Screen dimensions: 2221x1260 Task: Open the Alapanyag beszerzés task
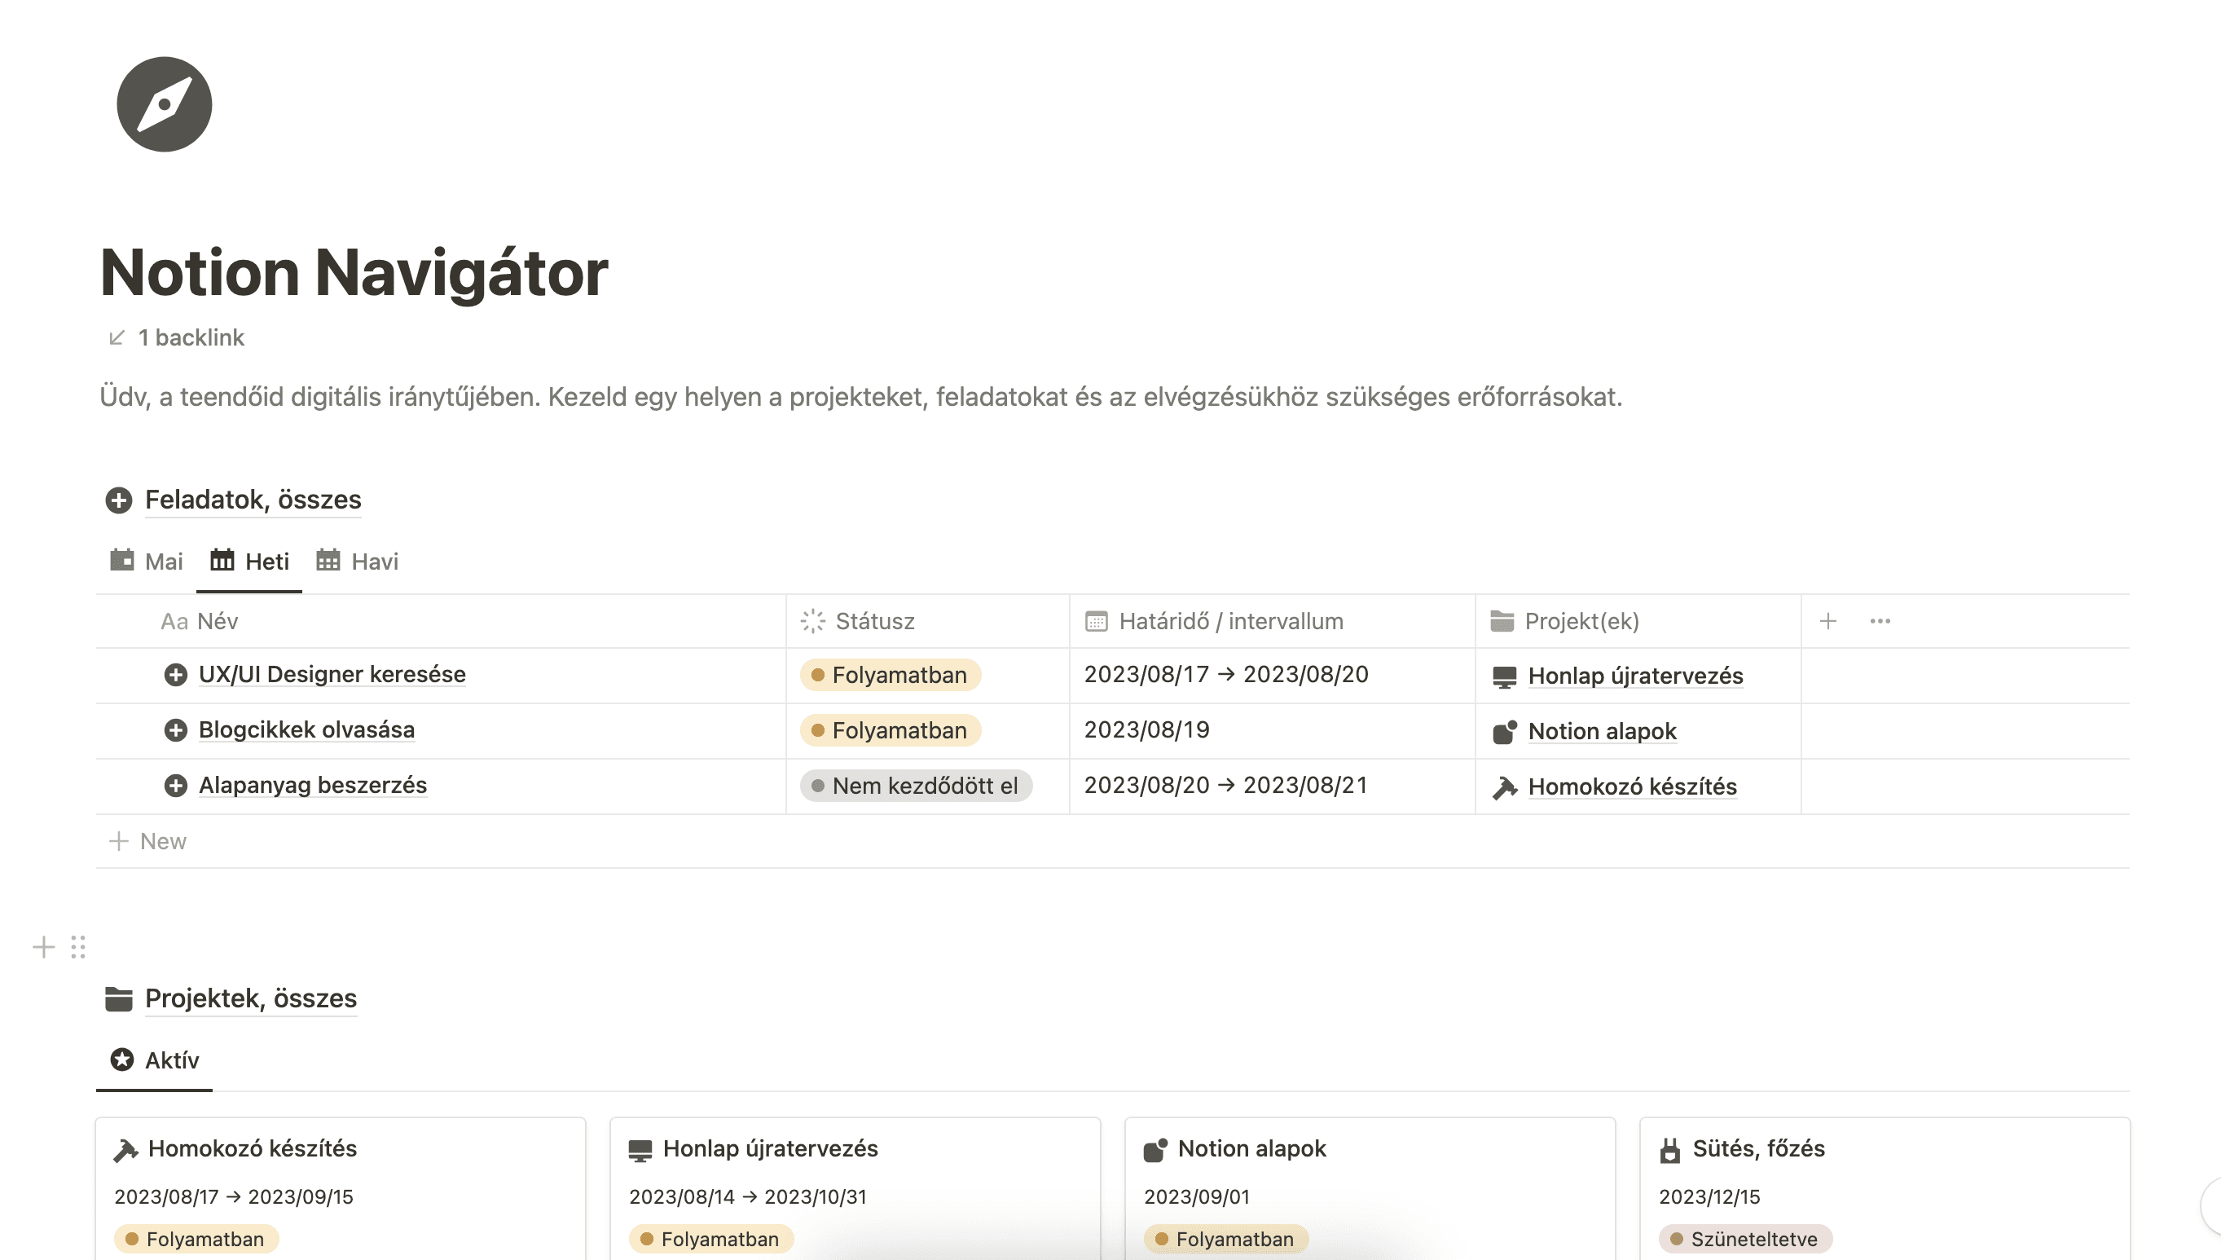313,785
